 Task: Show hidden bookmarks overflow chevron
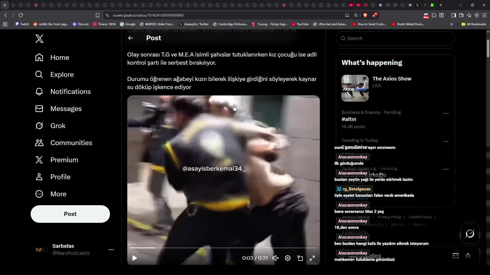(452, 24)
